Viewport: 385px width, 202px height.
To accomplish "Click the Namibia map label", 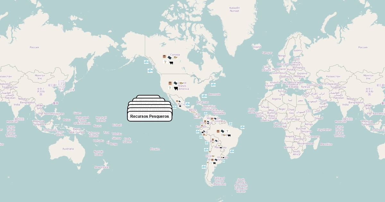I will pyautogui.click(x=289, y=147).
